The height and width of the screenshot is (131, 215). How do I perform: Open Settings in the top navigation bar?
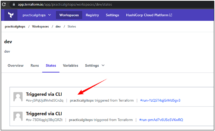[x=112, y=15]
